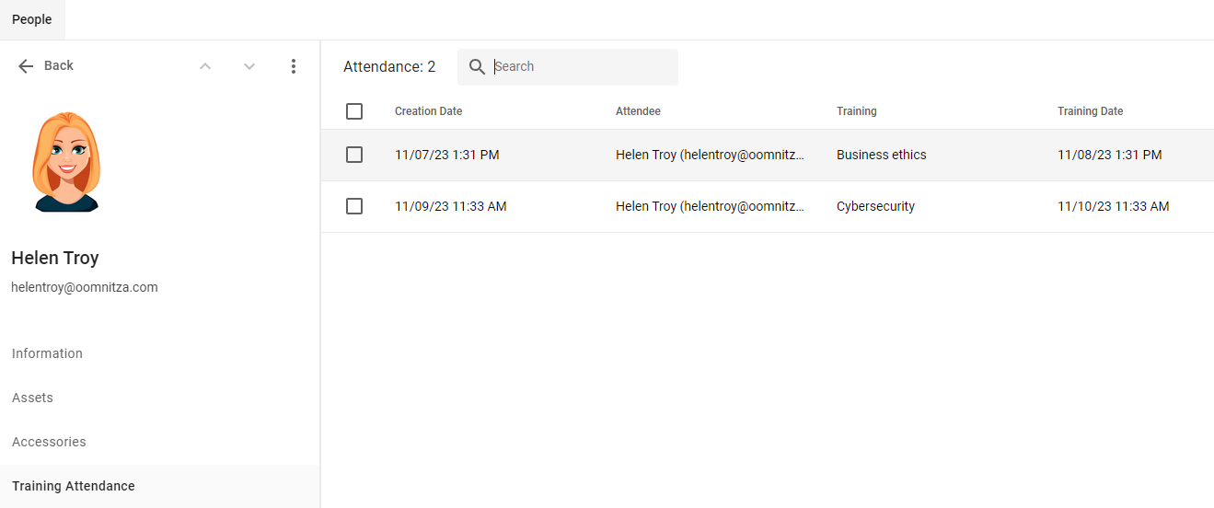1214x508 pixels.
Task: Select the Training Attendance section
Action: tap(74, 486)
